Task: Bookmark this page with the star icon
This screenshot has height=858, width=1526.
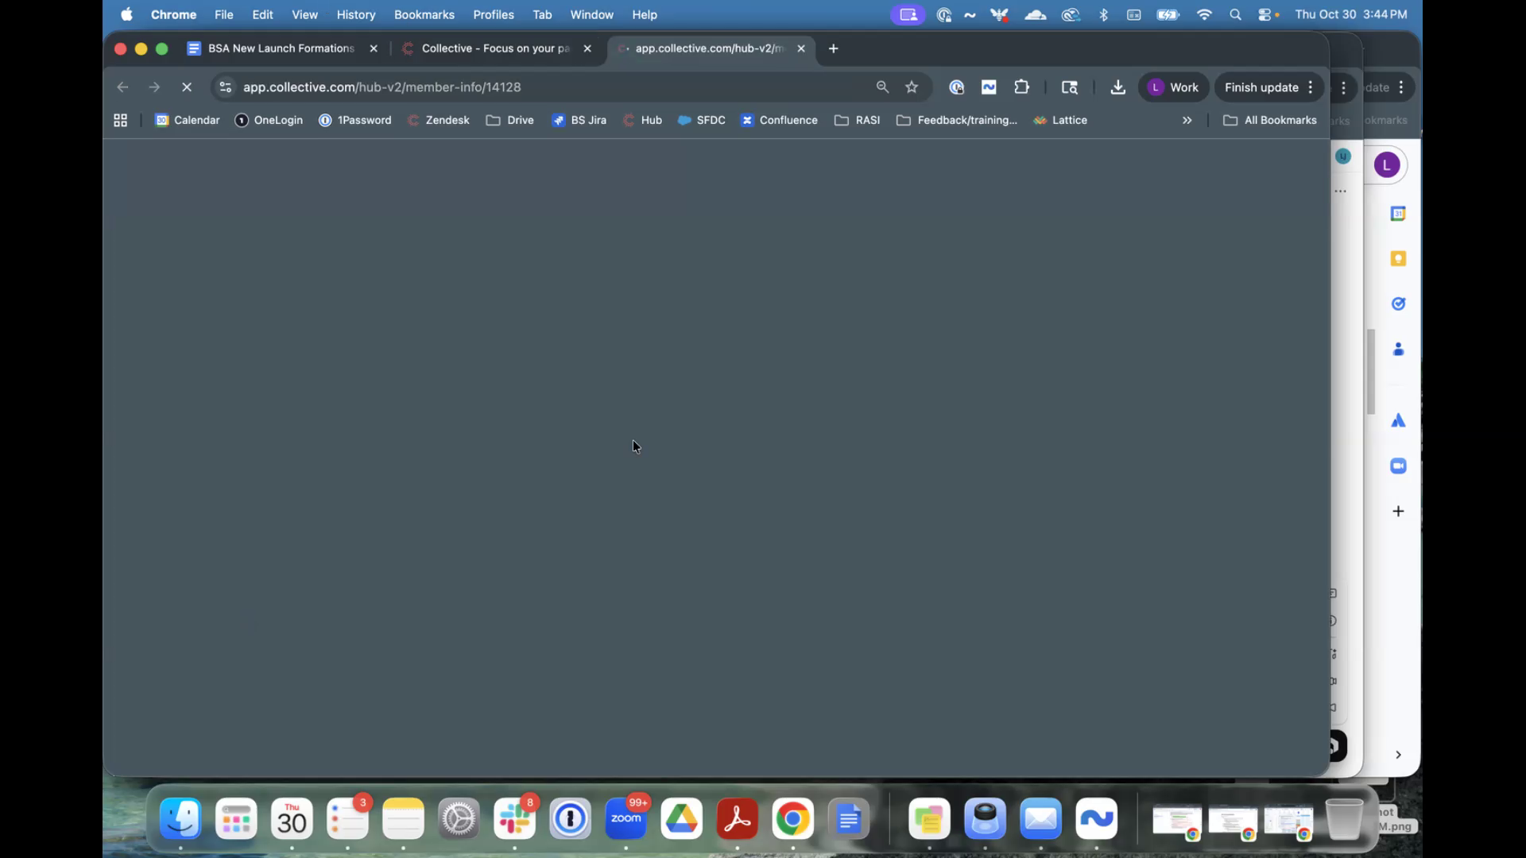Action: (912, 87)
